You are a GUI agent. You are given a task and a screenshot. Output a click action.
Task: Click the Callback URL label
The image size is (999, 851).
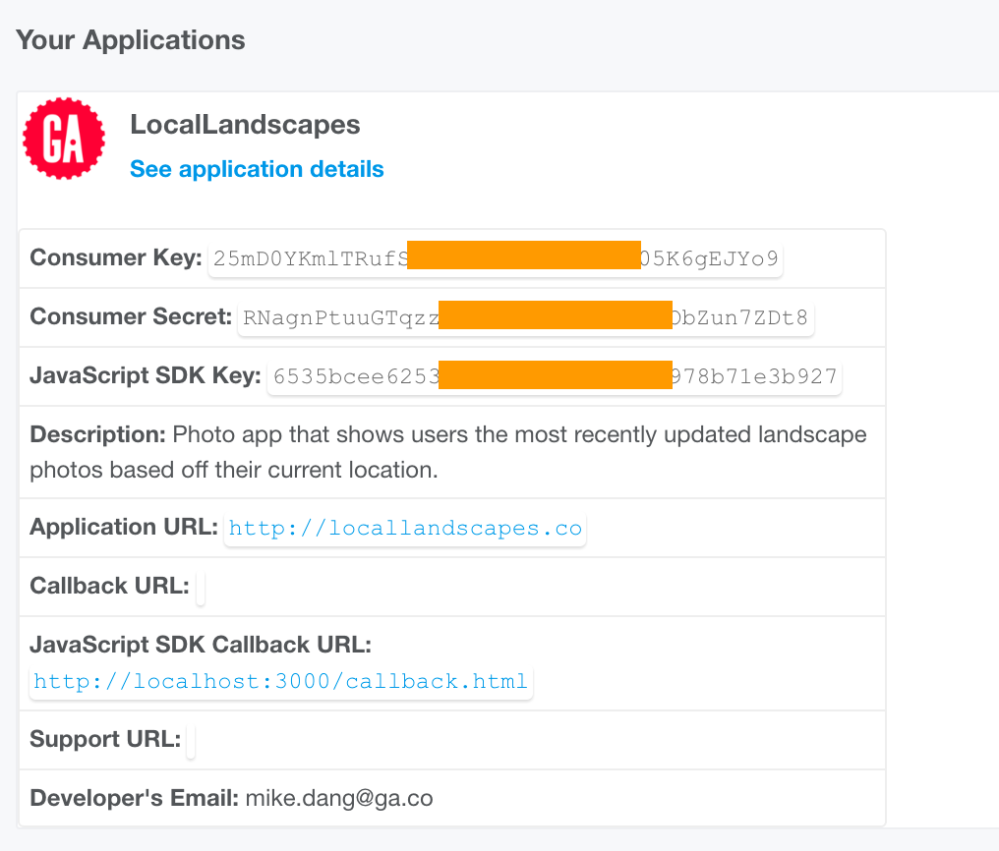point(109,586)
